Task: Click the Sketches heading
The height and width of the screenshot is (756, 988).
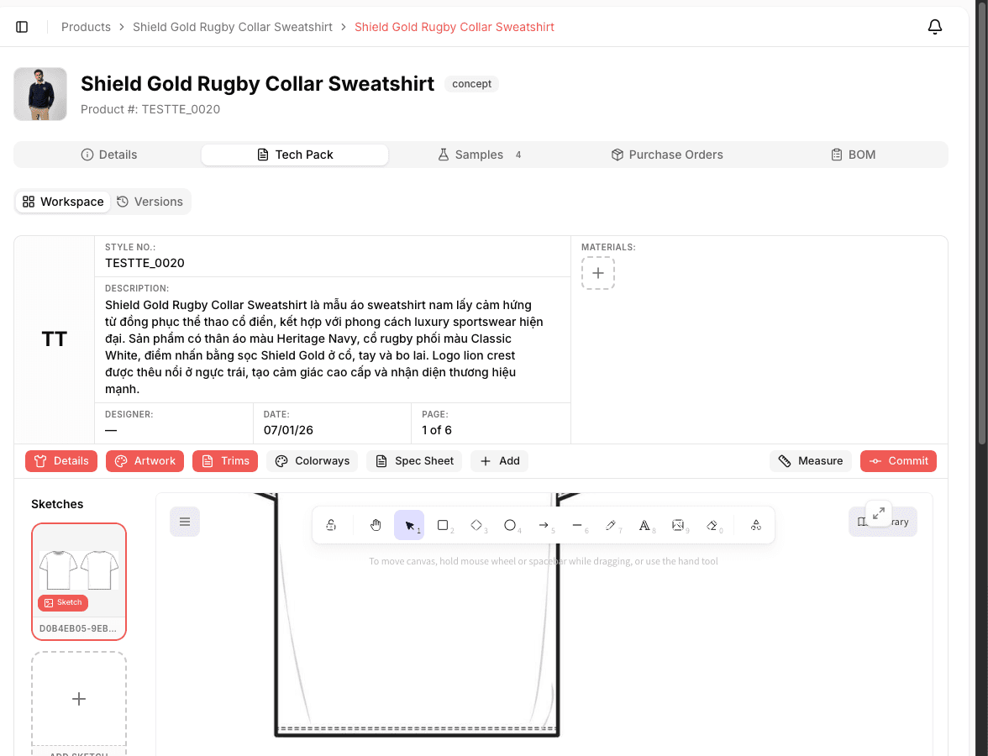Action: tap(57, 504)
